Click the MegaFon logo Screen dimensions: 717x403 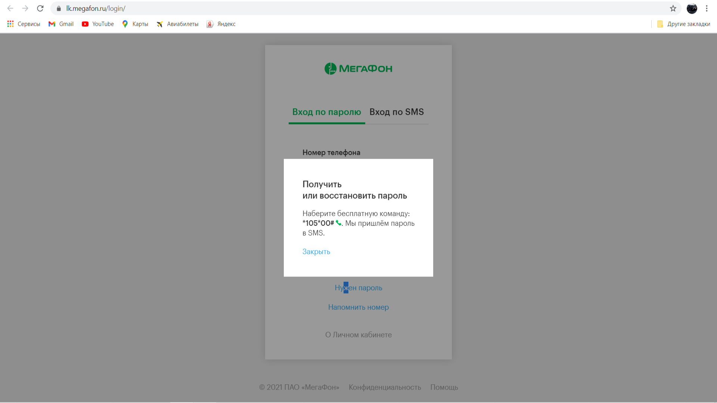[x=358, y=69]
